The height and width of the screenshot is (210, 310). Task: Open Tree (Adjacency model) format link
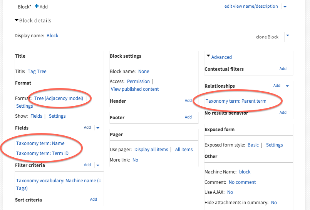[59, 98]
